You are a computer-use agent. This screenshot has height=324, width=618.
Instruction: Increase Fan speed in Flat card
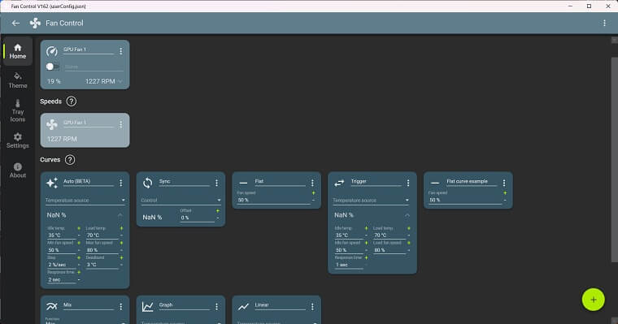[x=313, y=193]
